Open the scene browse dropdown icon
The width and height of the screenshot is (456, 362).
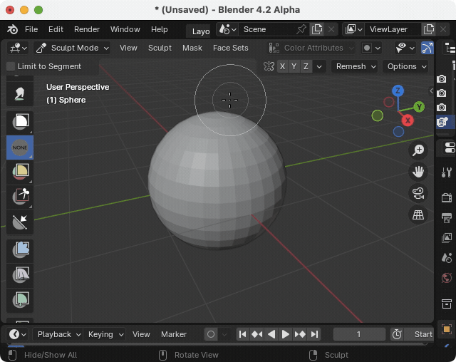point(227,29)
